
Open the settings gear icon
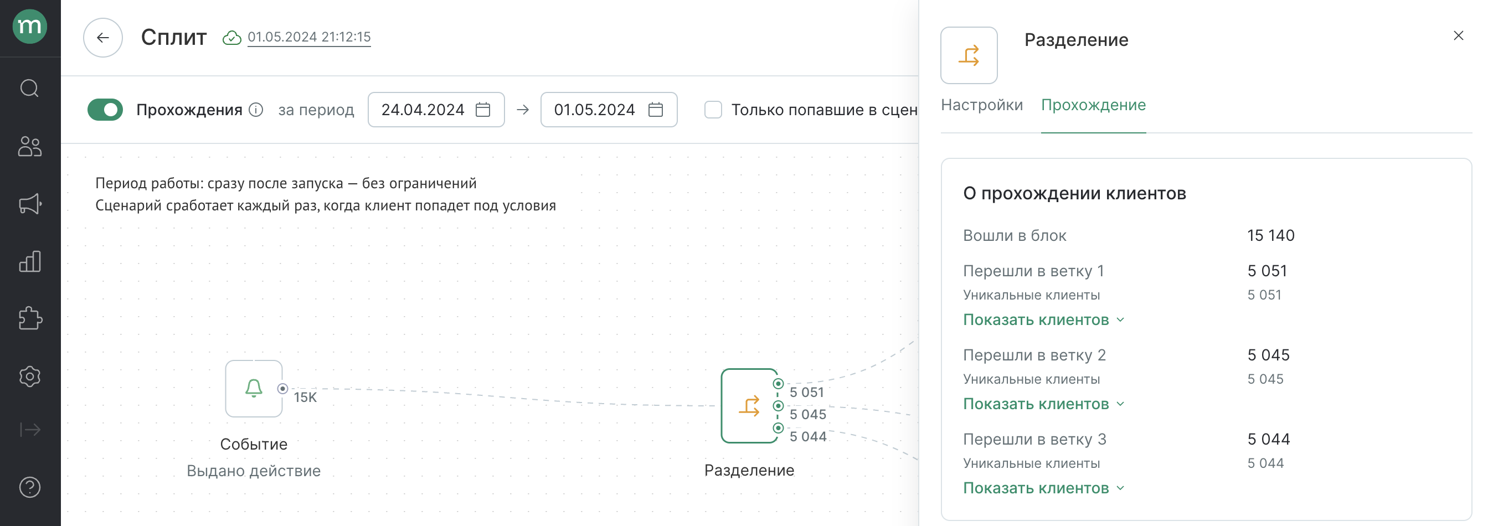(29, 377)
